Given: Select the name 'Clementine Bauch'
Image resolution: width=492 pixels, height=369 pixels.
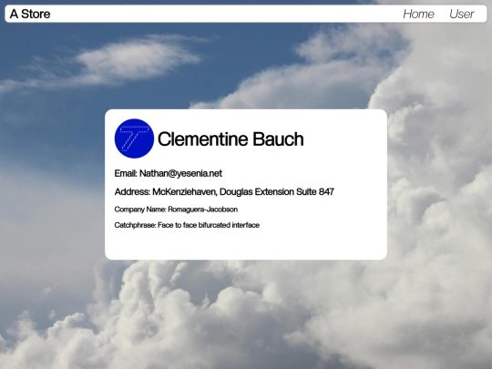Looking at the screenshot, I should coord(231,139).
